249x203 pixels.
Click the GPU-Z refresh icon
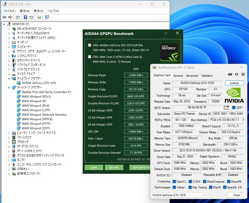(x=236, y=74)
